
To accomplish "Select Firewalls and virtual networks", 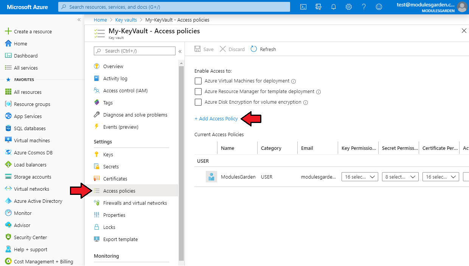I will (135, 203).
